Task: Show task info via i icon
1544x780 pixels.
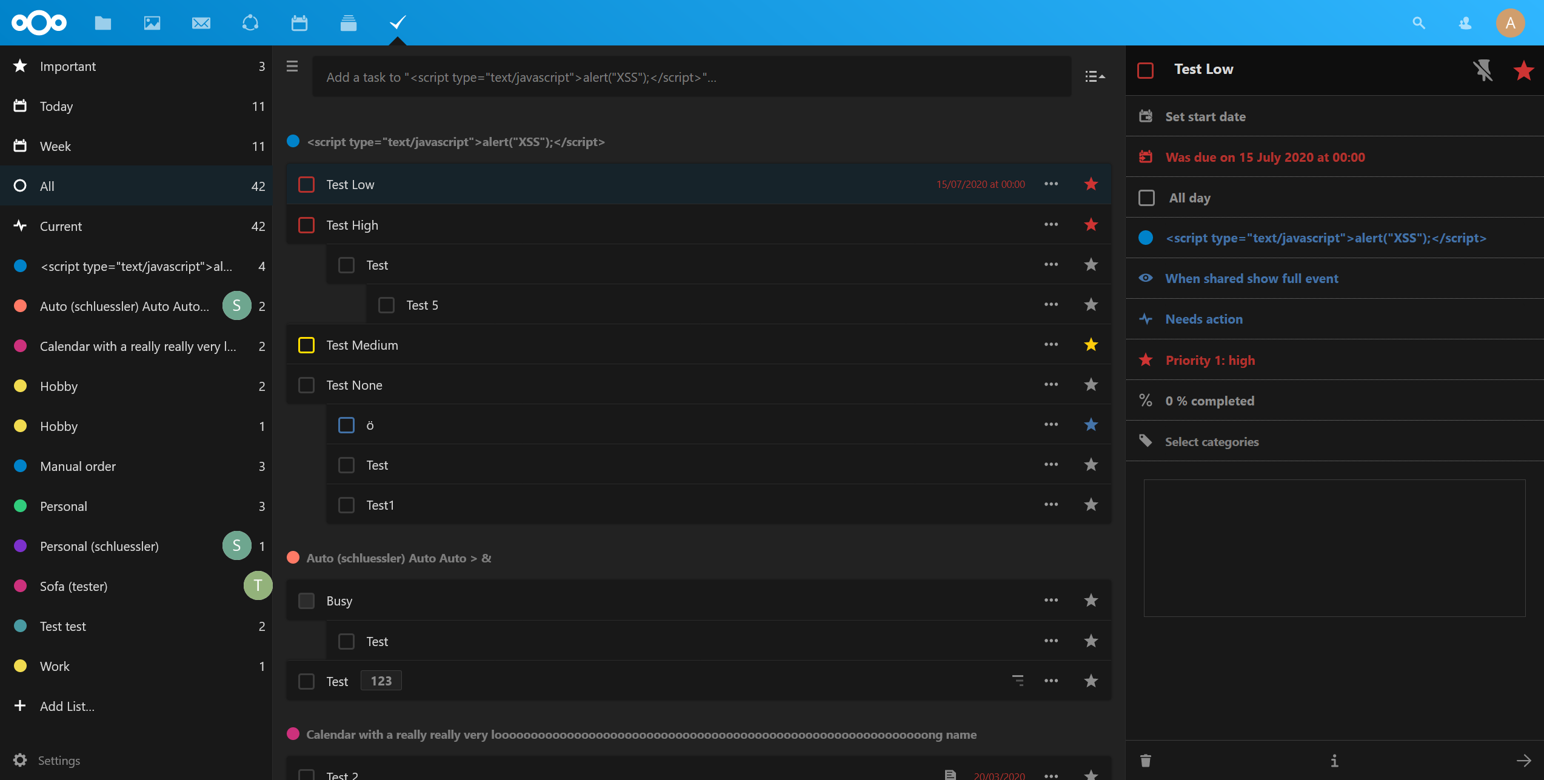Action: coord(1334,760)
